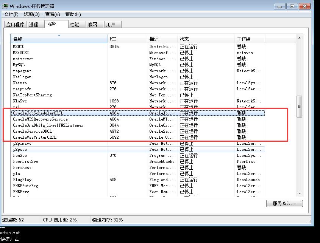320x243 pixels.
Task: Select the Netlogon service name
Action: point(22,77)
